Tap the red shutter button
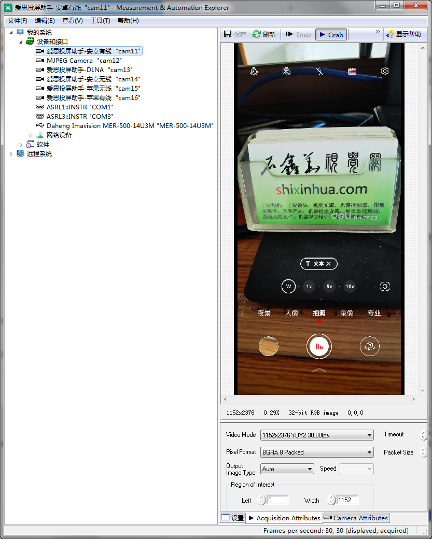432x539 pixels. coord(319,346)
